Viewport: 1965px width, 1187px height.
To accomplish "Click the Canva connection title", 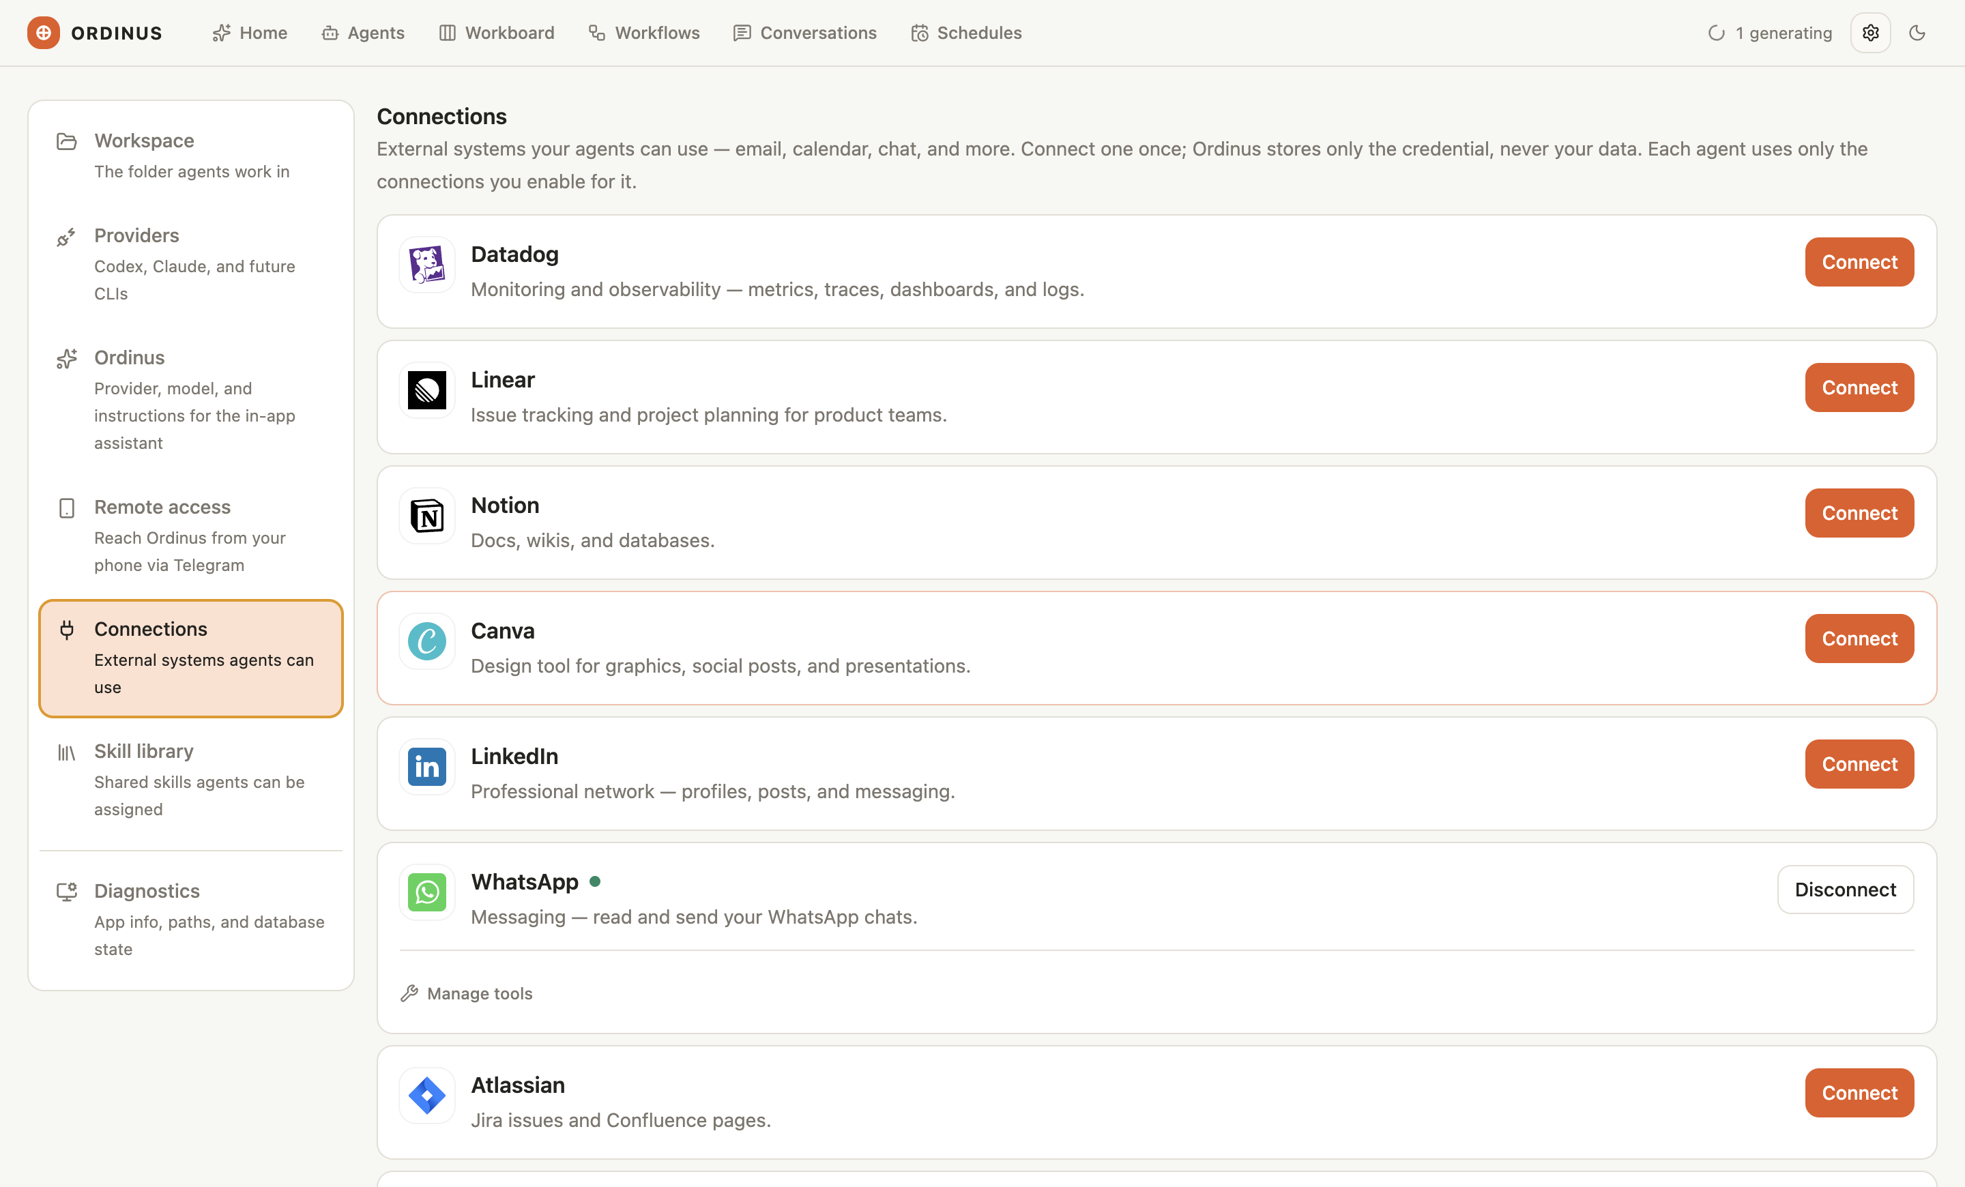I will pos(502,630).
